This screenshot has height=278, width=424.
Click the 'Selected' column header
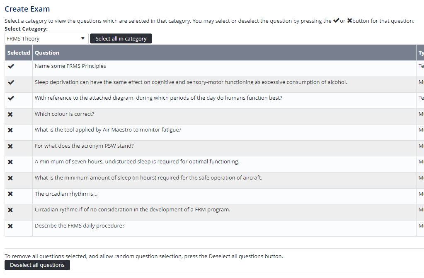click(19, 53)
